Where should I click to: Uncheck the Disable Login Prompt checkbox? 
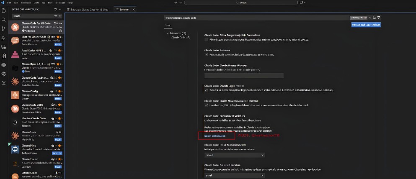pos(206,90)
